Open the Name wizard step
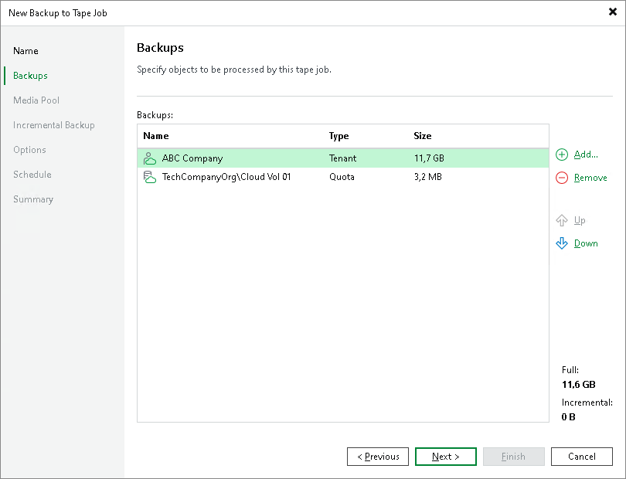626x479 pixels. [26, 51]
